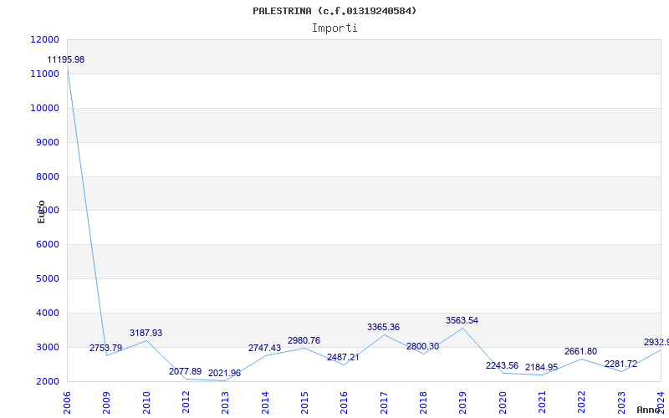Click the 2747.43 data label
This screenshot has width=669, height=418.
pos(264,348)
